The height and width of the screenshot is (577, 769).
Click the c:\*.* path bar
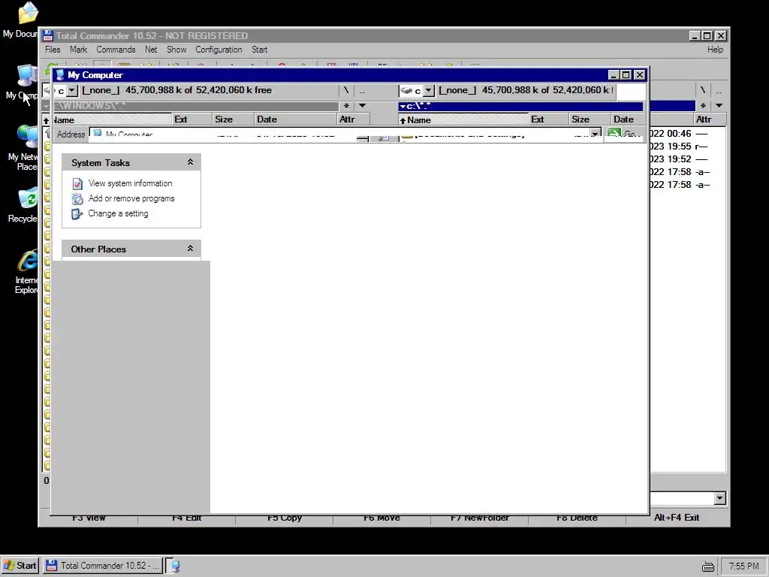[x=521, y=106]
